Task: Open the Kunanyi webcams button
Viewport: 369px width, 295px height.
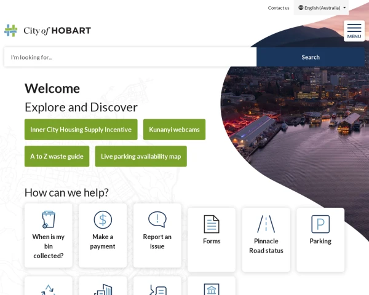Action: tap(175, 130)
